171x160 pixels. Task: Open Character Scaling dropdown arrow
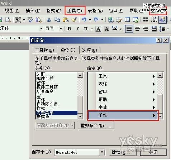pos(120,29)
